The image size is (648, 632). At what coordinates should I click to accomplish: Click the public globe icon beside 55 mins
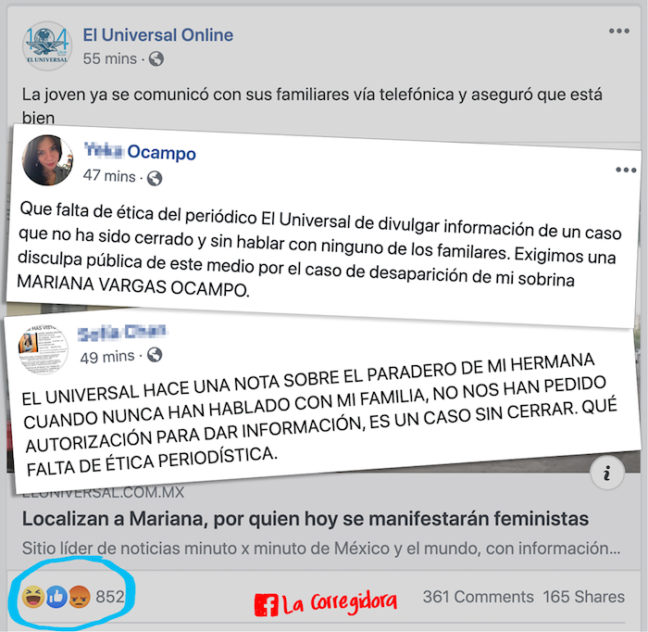(156, 58)
